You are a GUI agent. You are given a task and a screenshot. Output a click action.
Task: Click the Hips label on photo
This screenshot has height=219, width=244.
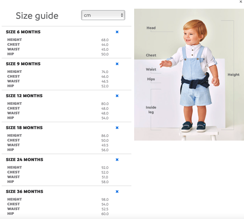tap(151, 79)
